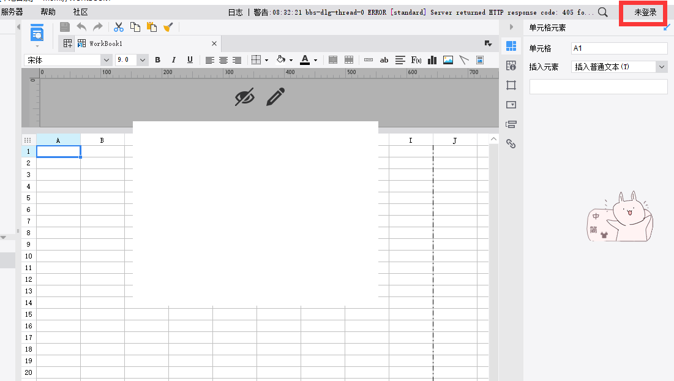Click the copy icon
This screenshot has width=674, height=381.
pyautogui.click(x=135, y=27)
